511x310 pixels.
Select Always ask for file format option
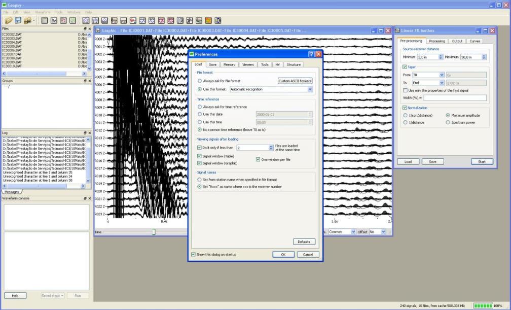(199, 81)
